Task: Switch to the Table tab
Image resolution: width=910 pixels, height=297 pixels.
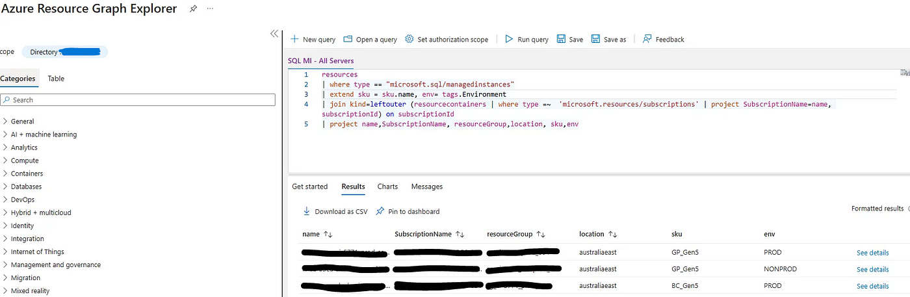Action: 56,79
